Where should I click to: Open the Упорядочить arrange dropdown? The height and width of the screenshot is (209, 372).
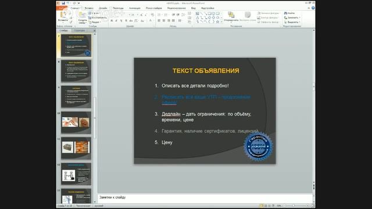point(231,17)
